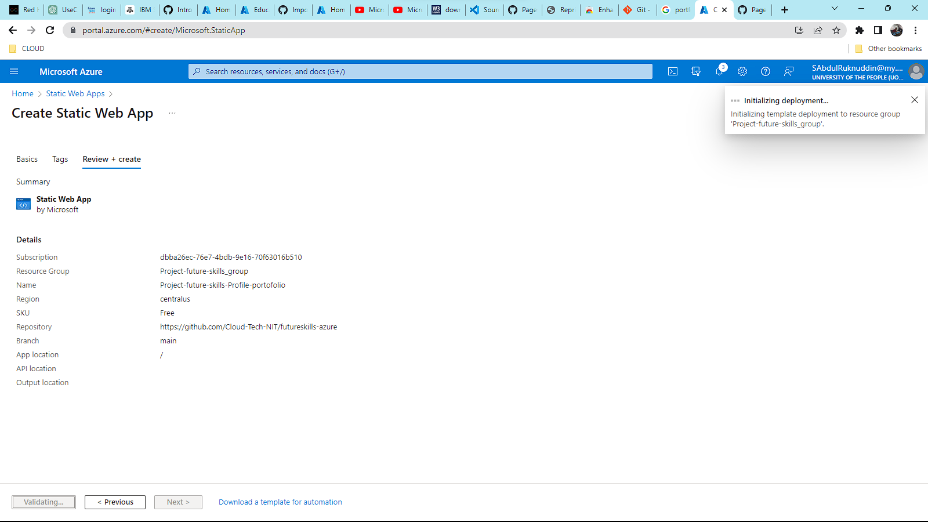This screenshot has height=522, width=928.
Task: Bookmark this page with the star icon
Action: click(837, 30)
